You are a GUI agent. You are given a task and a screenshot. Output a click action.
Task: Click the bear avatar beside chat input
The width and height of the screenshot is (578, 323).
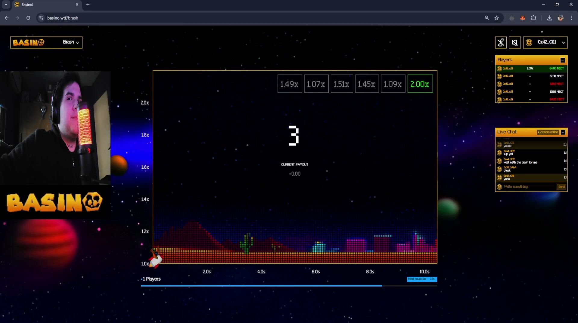coord(499,187)
